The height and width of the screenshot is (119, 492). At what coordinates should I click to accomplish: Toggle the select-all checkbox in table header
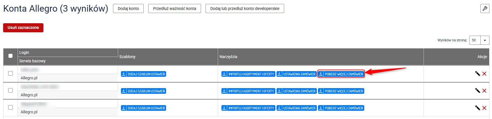(x=11, y=56)
